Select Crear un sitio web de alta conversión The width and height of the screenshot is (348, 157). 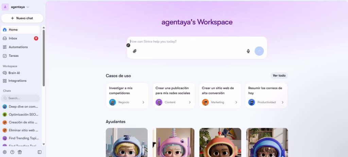pyautogui.click(x=220, y=95)
